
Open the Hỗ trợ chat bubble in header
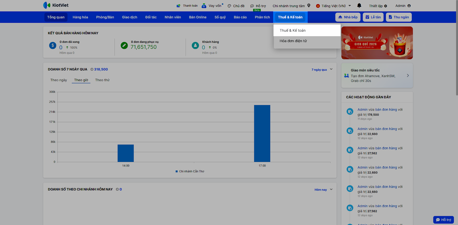coord(252,6)
